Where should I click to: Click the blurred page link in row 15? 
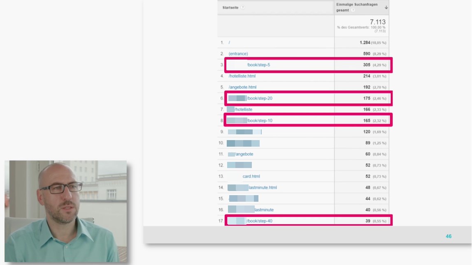(x=244, y=198)
